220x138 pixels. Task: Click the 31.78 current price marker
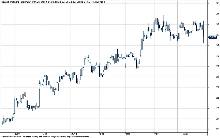click(x=213, y=37)
